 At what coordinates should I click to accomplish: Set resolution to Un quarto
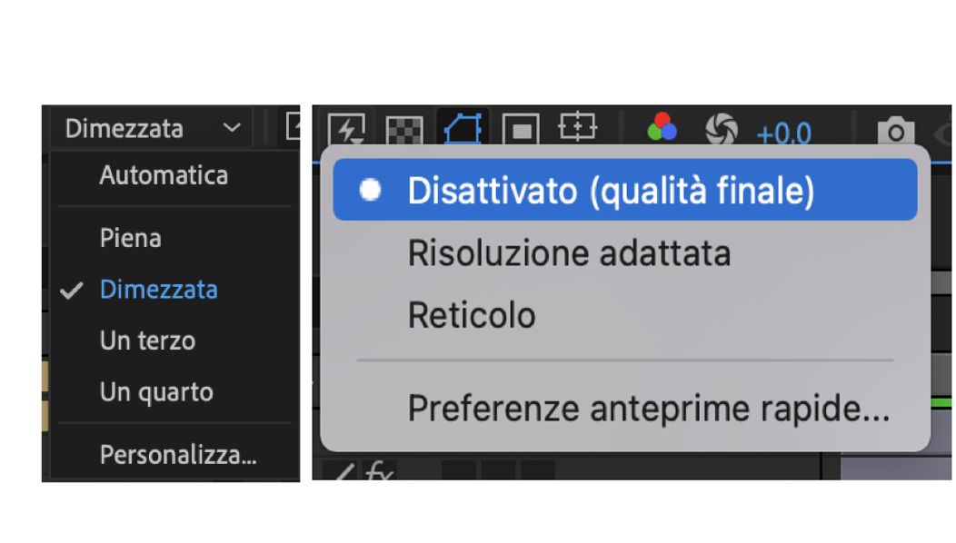point(156,393)
